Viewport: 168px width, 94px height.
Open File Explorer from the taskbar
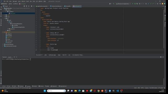[76, 91]
